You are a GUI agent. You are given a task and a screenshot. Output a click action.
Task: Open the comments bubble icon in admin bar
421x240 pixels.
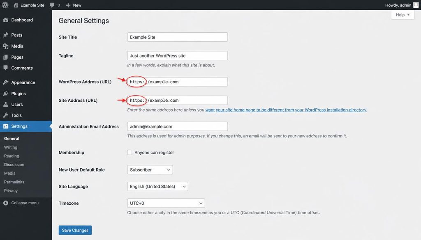pos(52,5)
